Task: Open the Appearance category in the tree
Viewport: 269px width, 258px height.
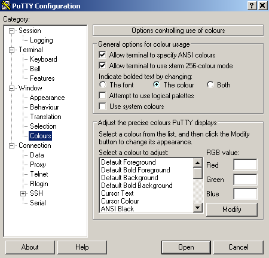Action: 47,98
